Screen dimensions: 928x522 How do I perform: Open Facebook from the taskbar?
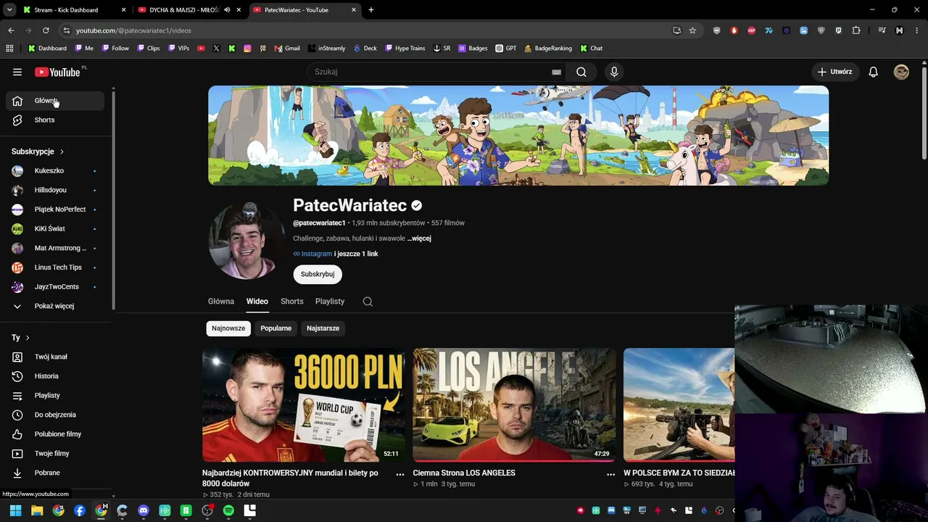[80, 510]
